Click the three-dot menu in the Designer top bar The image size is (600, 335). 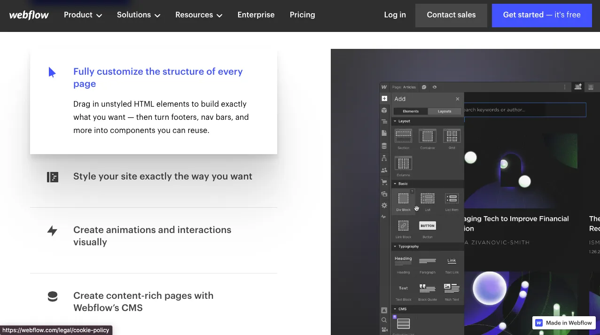coord(565,87)
